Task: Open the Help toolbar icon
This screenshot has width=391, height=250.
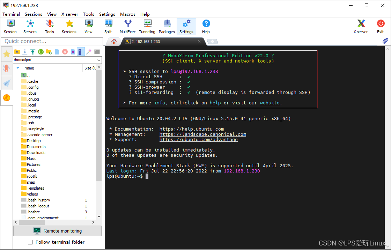Action: 206,27
